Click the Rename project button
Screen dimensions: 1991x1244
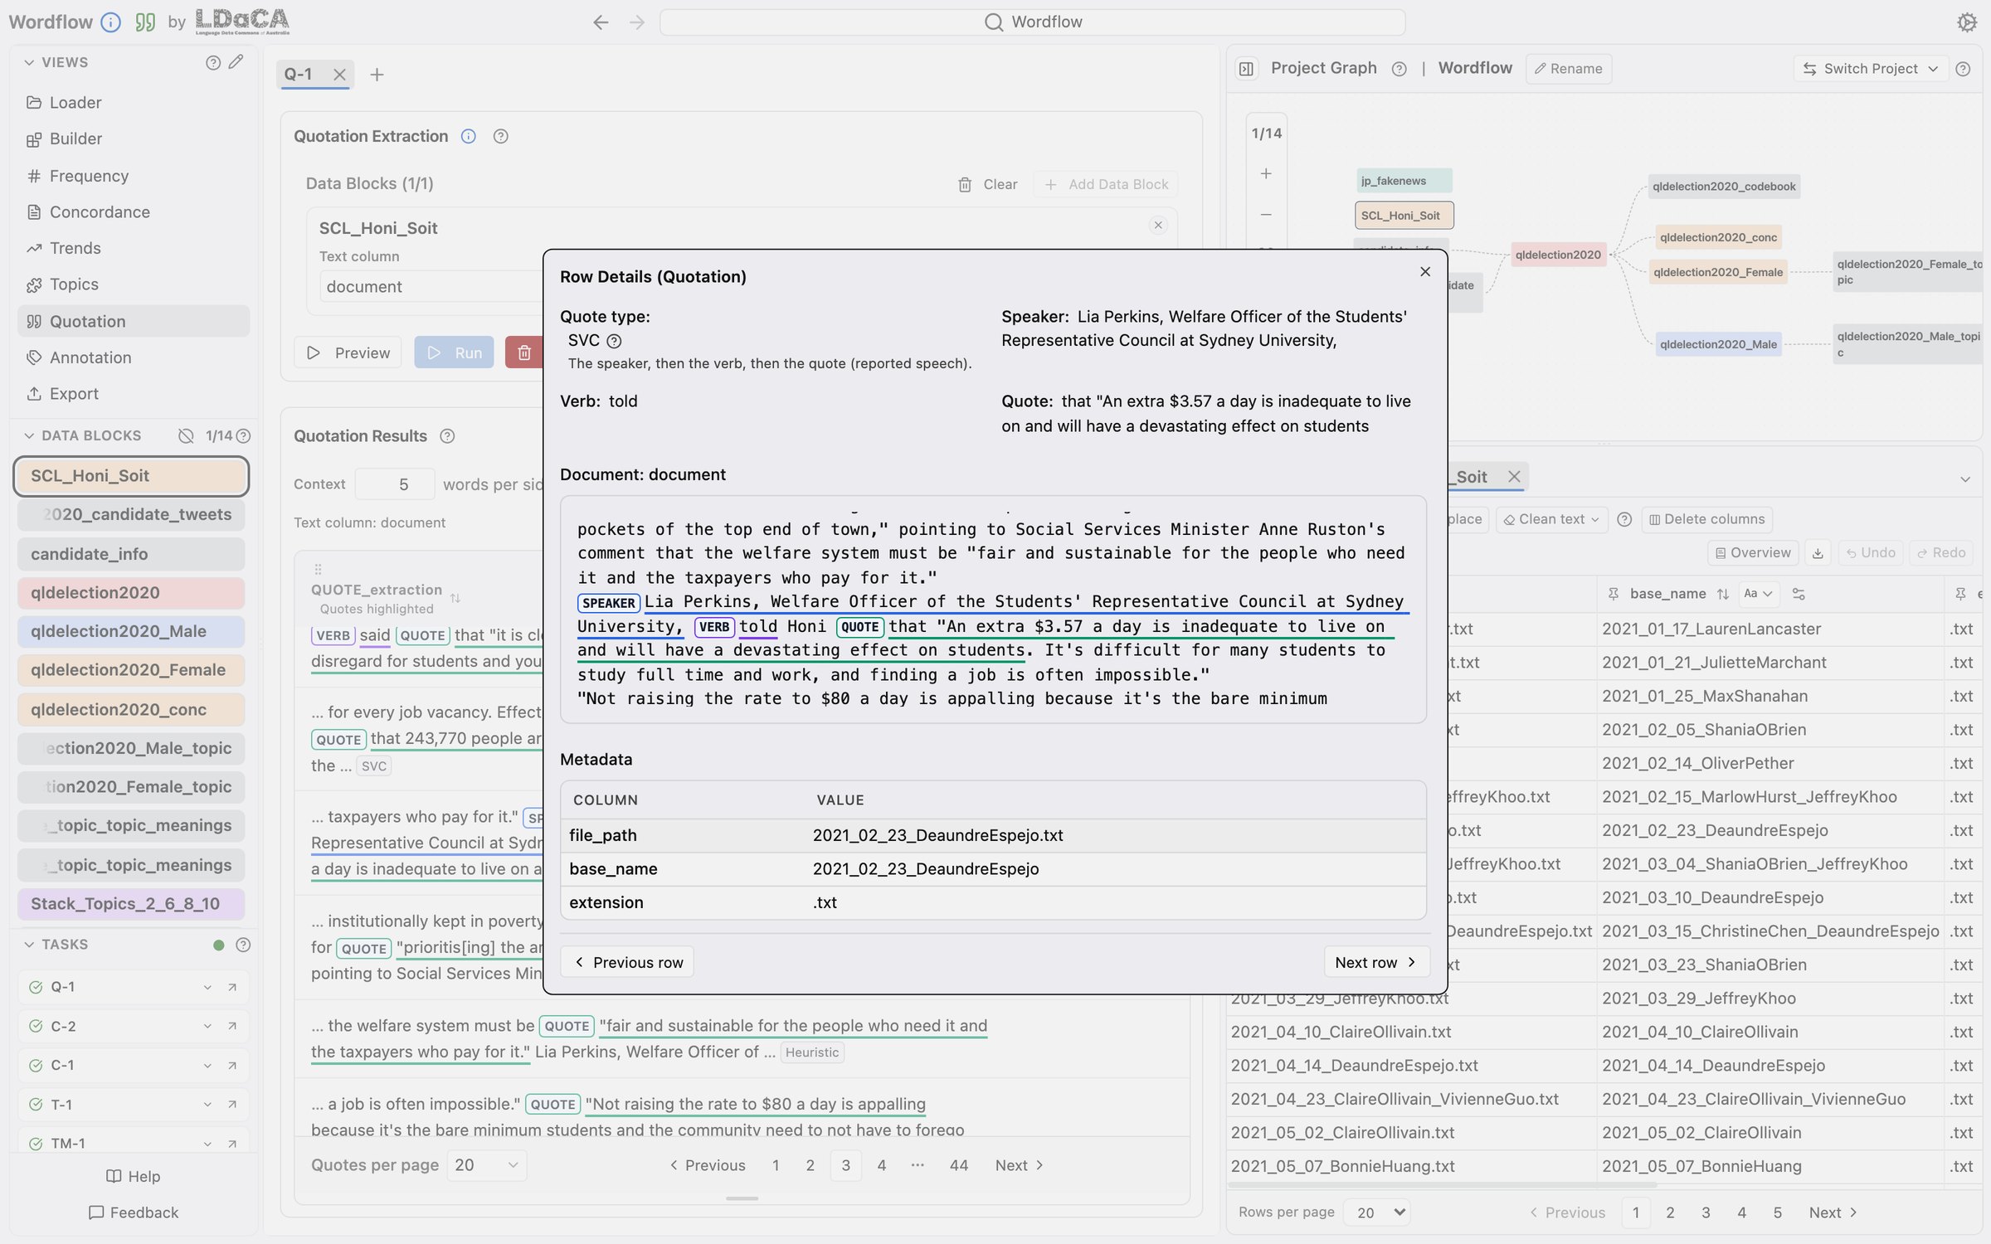click(x=1569, y=69)
